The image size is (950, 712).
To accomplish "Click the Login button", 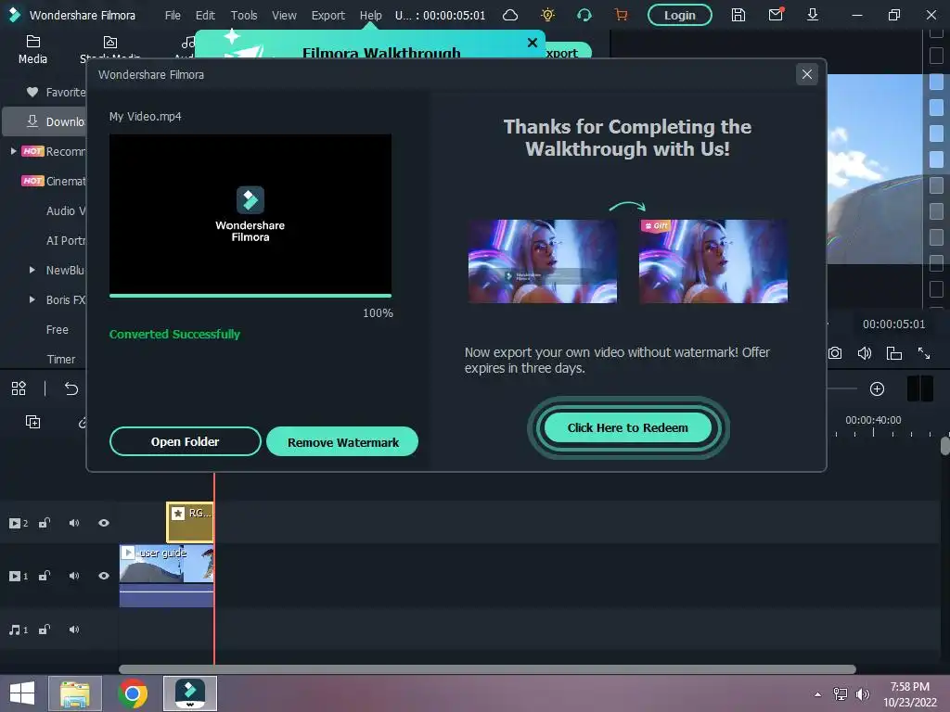I will pyautogui.click(x=679, y=15).
